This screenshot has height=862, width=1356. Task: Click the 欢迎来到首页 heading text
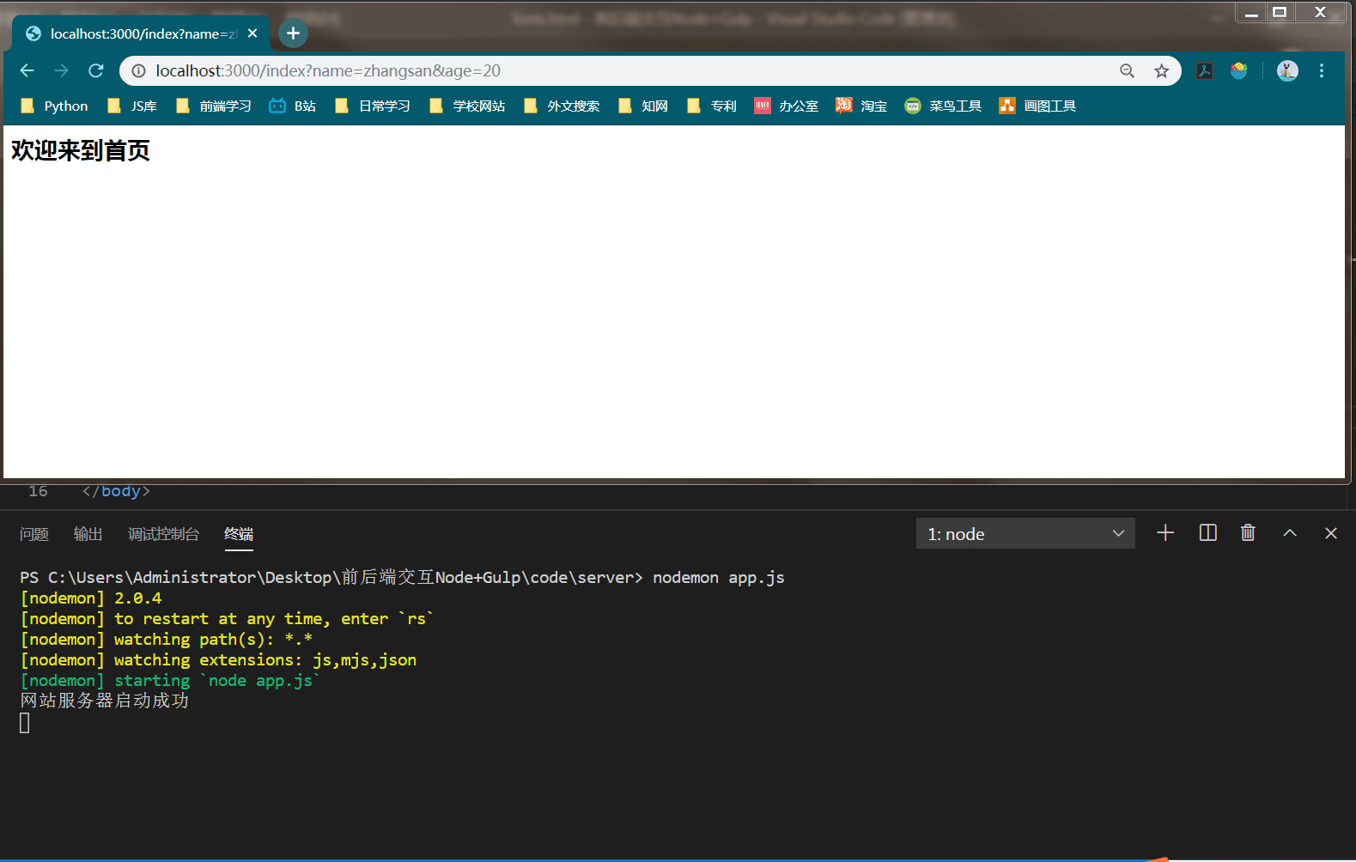coord(81,150)
